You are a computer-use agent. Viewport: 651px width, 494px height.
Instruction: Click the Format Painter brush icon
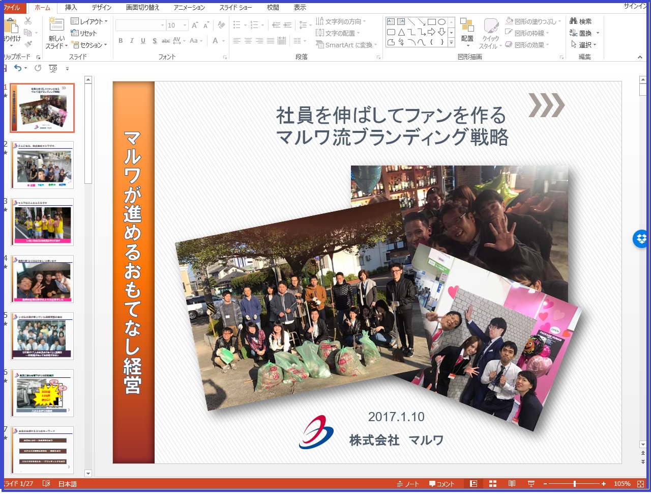click(x=28, y=44)
